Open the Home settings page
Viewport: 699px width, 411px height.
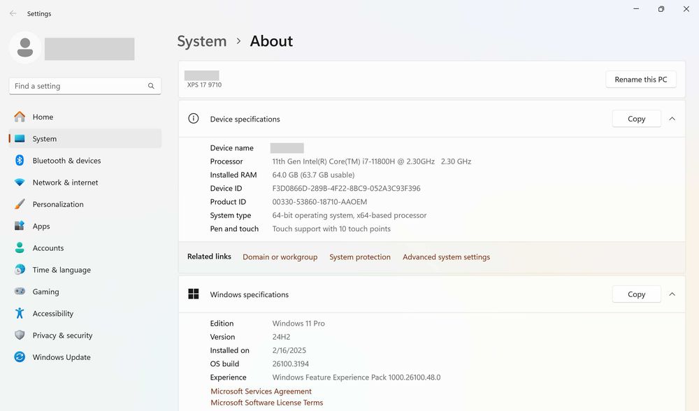[85, 117]
